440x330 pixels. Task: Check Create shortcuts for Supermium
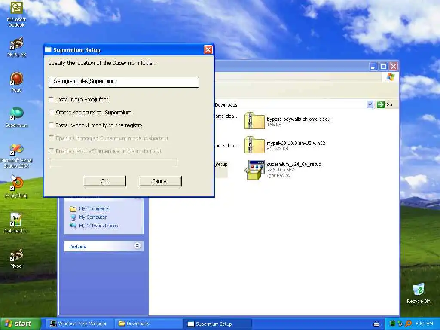51,112
